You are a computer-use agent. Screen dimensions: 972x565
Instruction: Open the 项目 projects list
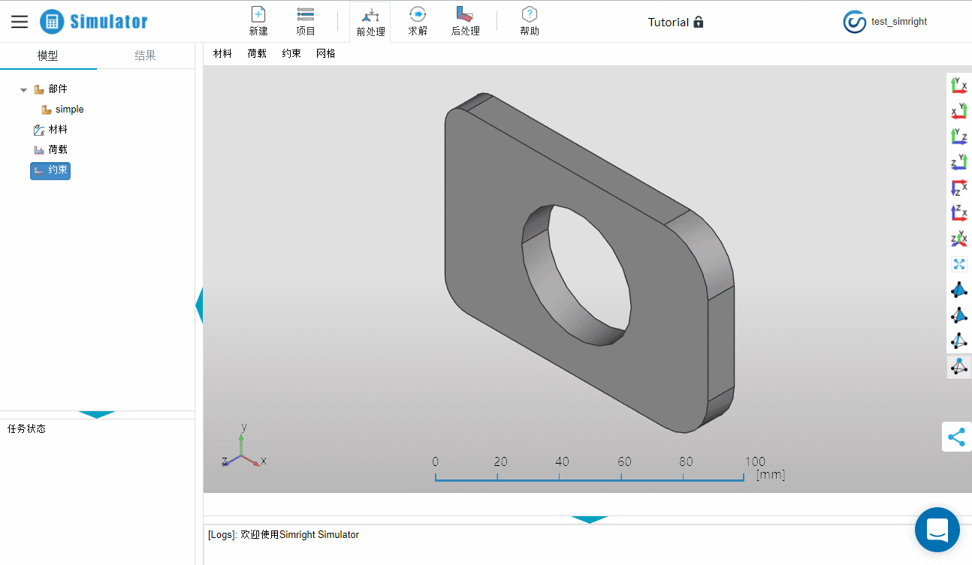click(x=306, y=22)
